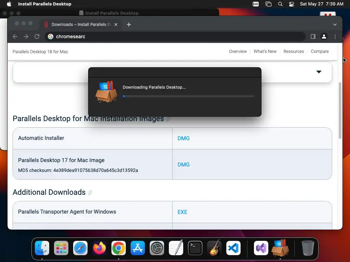Launch GarageBand from the Dock
The height and width of the screenshot is (262, 350).
point(214,248)
